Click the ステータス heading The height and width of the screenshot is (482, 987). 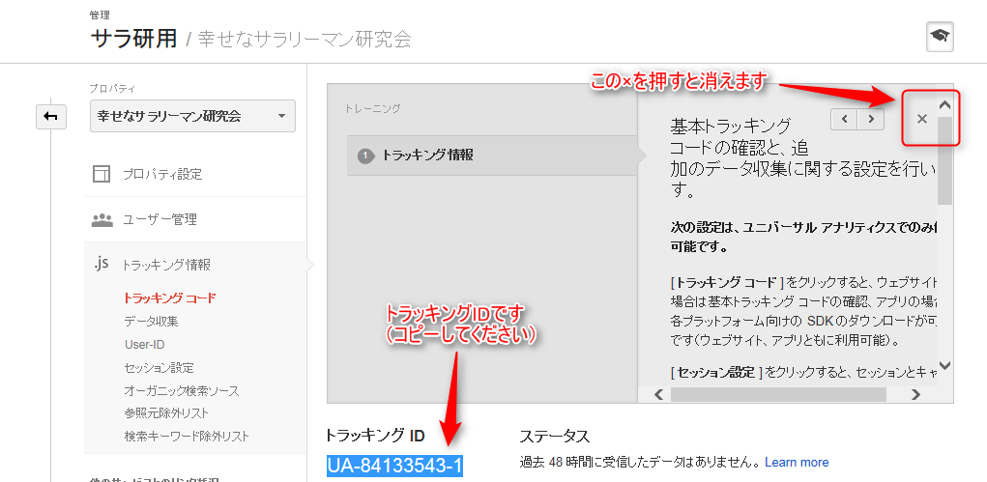(555, 436)
